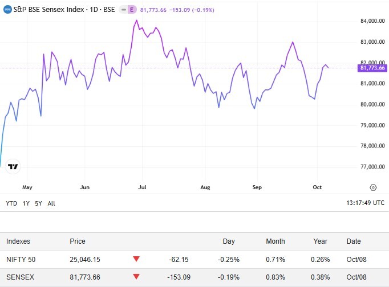Click the Sensex symbol logo icon
This screenshot has height=287, width=389.
pyautogui.click(x=7, y=10)
